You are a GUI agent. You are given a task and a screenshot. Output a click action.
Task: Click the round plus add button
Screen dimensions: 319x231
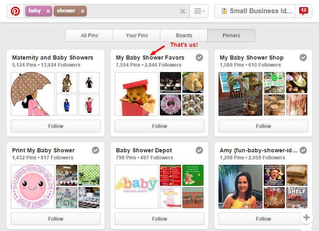click(307, 217)
